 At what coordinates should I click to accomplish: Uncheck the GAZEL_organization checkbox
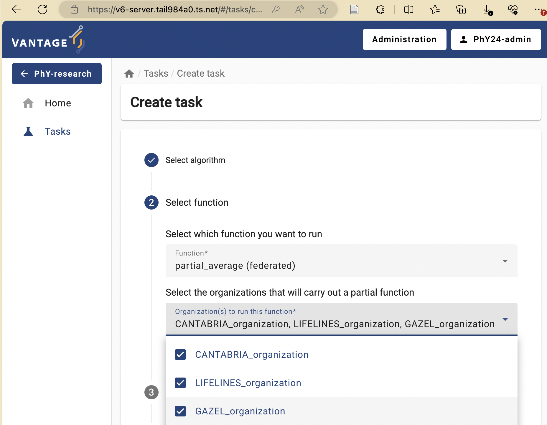pos(180,411)
